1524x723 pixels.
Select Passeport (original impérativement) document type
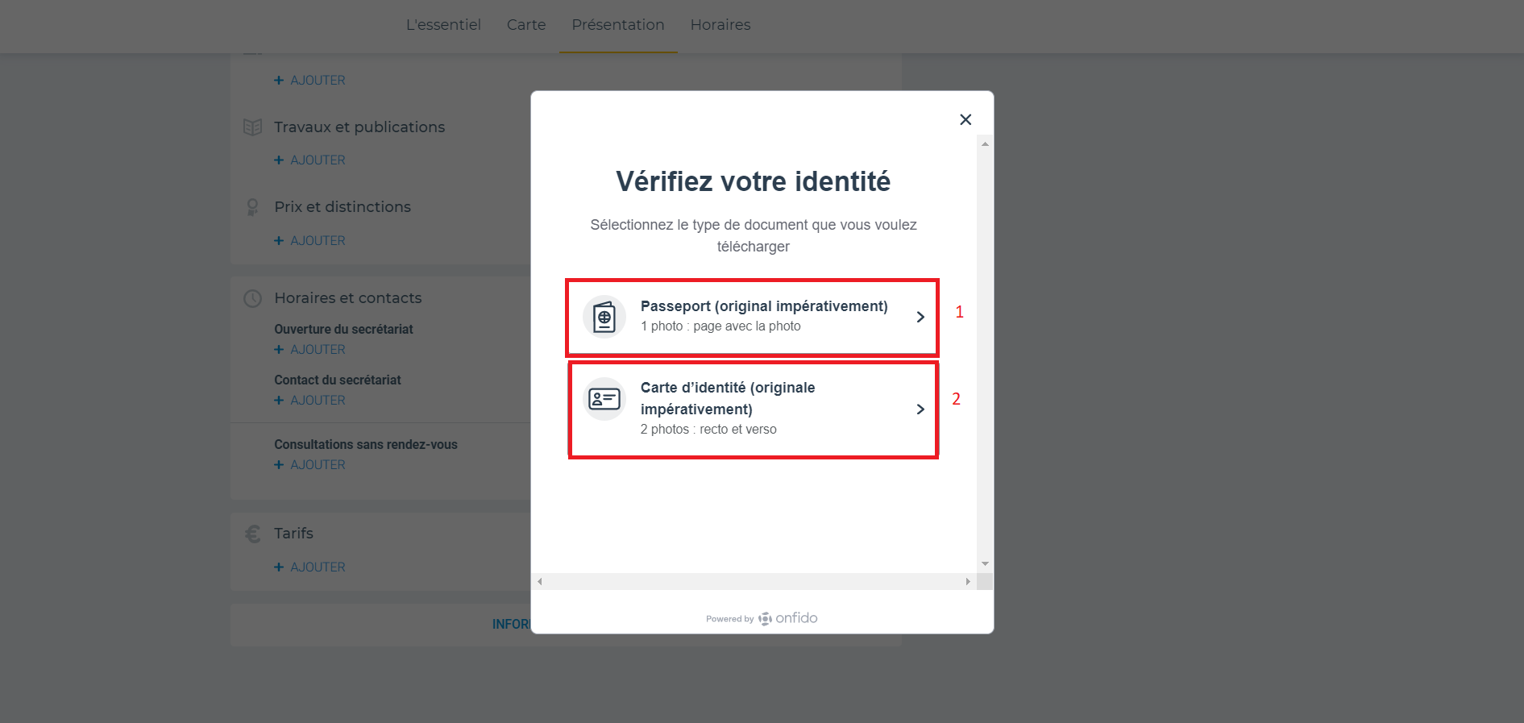point(753,317)
